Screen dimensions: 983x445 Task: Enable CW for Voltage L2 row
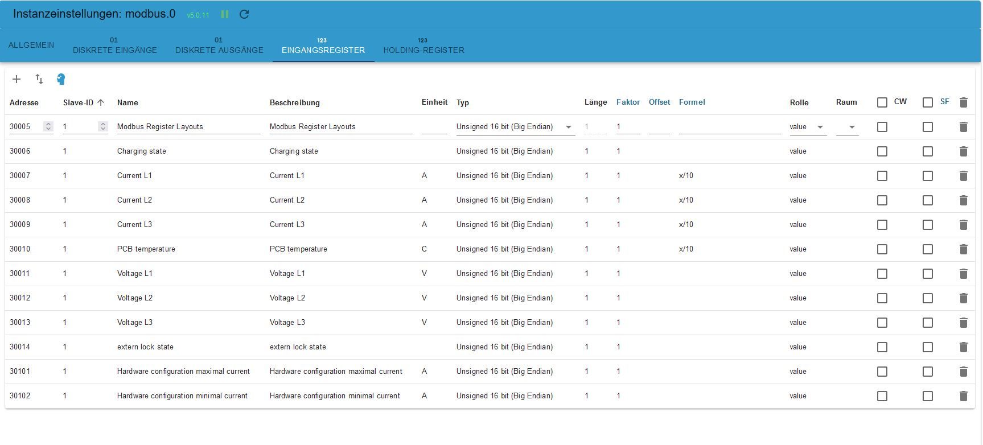pyautogui.click(x=882, y=298)
